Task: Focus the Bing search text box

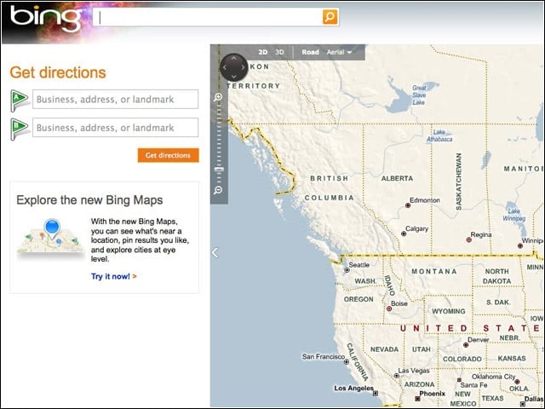Action: click(x=208, y=17)
